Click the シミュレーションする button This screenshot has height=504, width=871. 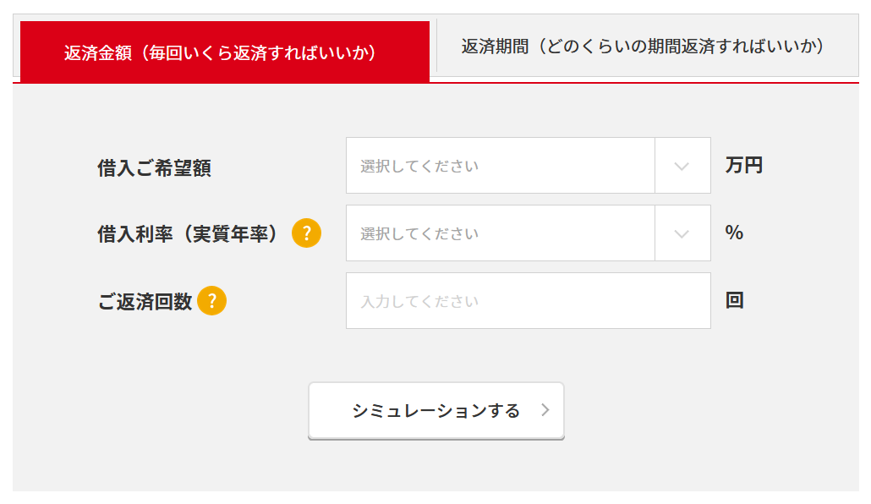click(x=436, y=411)
